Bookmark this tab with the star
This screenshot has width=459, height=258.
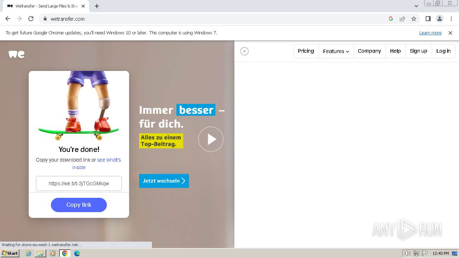414,19
